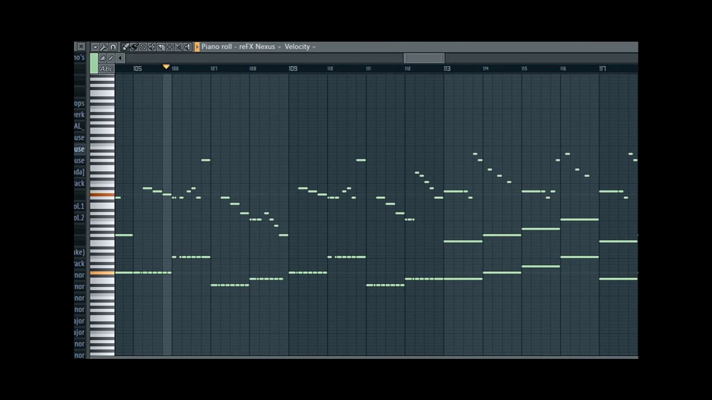Select the Zoom magnifier tool

click(179, 47)
